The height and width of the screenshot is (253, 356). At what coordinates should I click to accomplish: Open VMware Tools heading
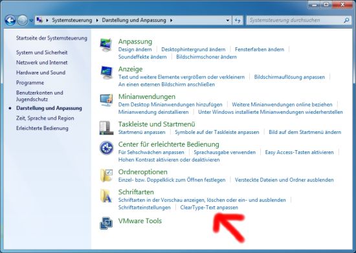140,221
